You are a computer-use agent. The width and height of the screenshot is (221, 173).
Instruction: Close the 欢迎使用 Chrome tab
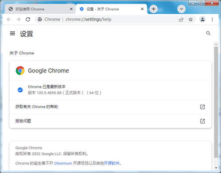(x=71, y=9)
